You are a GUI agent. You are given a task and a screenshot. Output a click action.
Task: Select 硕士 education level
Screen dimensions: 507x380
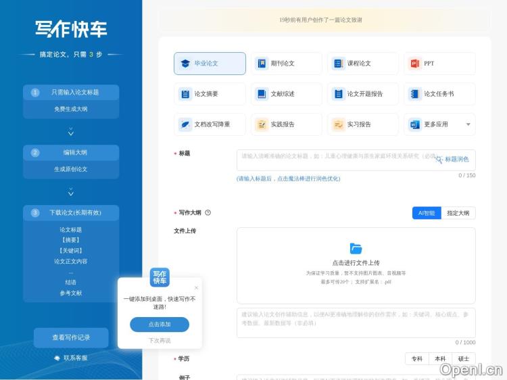pyautogui.click(x=463, y=359)
